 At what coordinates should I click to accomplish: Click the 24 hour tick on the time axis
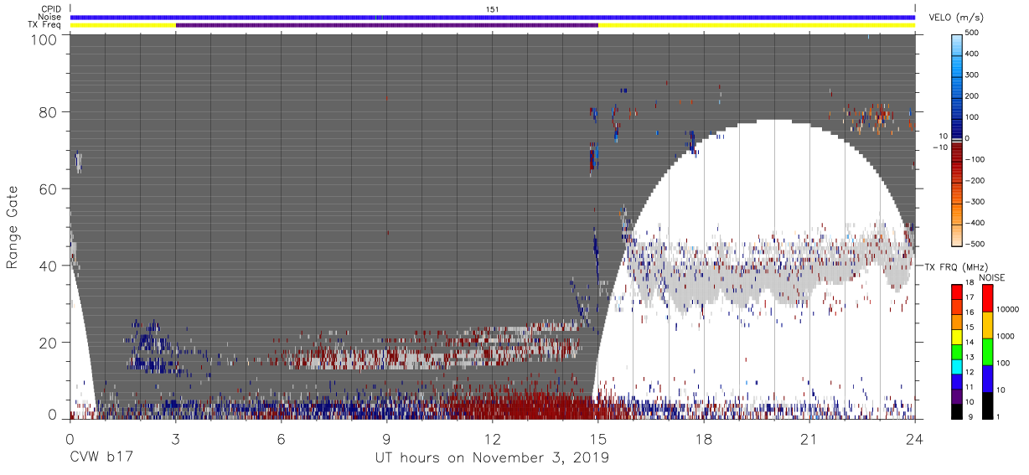[915, 438]
